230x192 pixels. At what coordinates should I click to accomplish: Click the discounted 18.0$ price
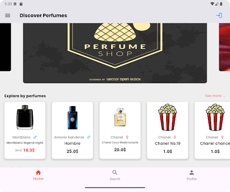(29, 150)
